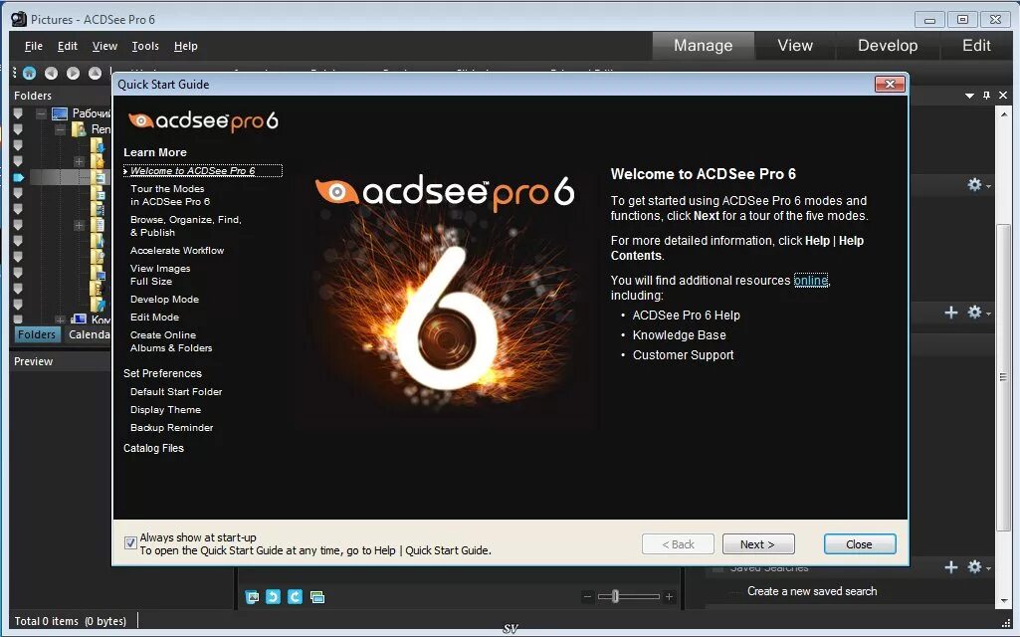Toggle Easy-Select marker on Ren row
Screen dimensions: 1020x637
(18, 129)
